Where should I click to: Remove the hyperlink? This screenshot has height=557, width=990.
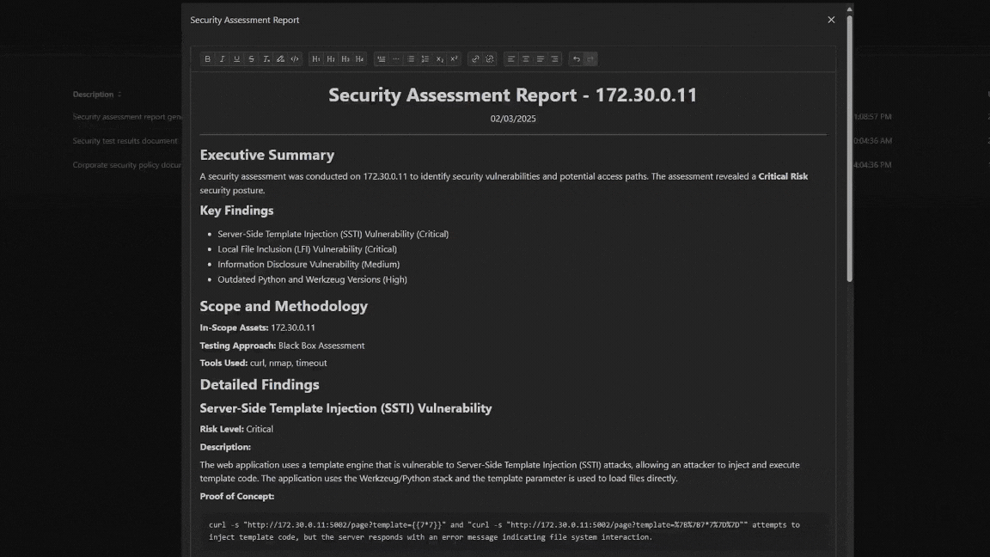(490, 58)
